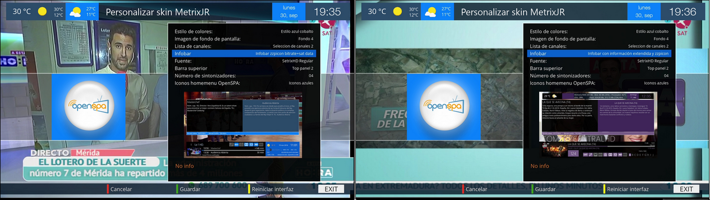
Task: Click 'SetrixHD Regular' value in 19:36 screen
Action: click(x=652, y=61)
